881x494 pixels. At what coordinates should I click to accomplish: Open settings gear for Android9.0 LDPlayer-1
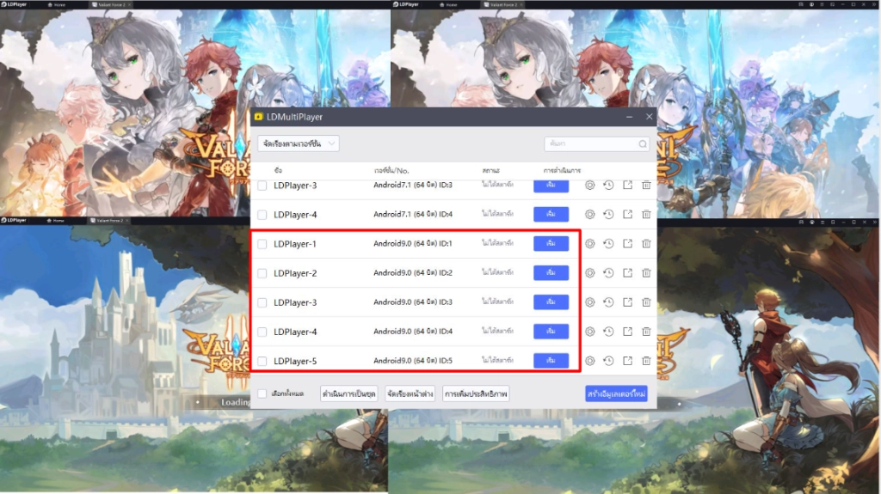[x=589, y=244]
